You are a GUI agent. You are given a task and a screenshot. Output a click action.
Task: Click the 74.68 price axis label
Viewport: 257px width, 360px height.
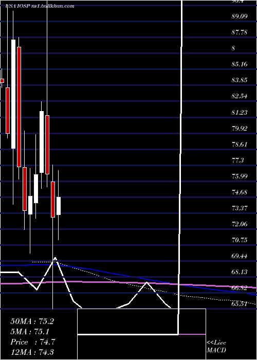240,192
